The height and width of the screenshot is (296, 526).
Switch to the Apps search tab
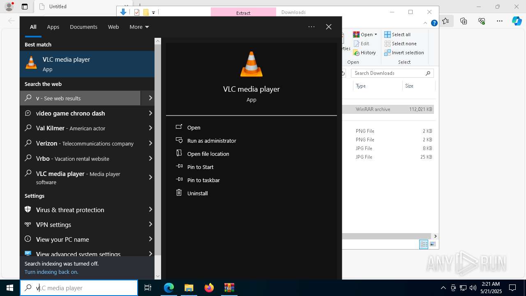click(x=53, y=27)
